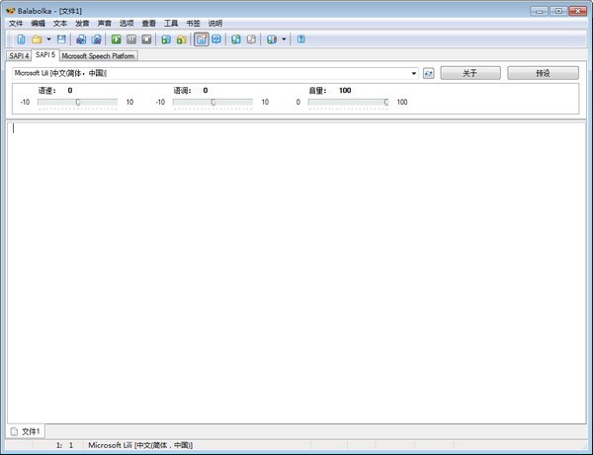Click the 关于 button
593x455 pixels.
(x=469, y=73)
